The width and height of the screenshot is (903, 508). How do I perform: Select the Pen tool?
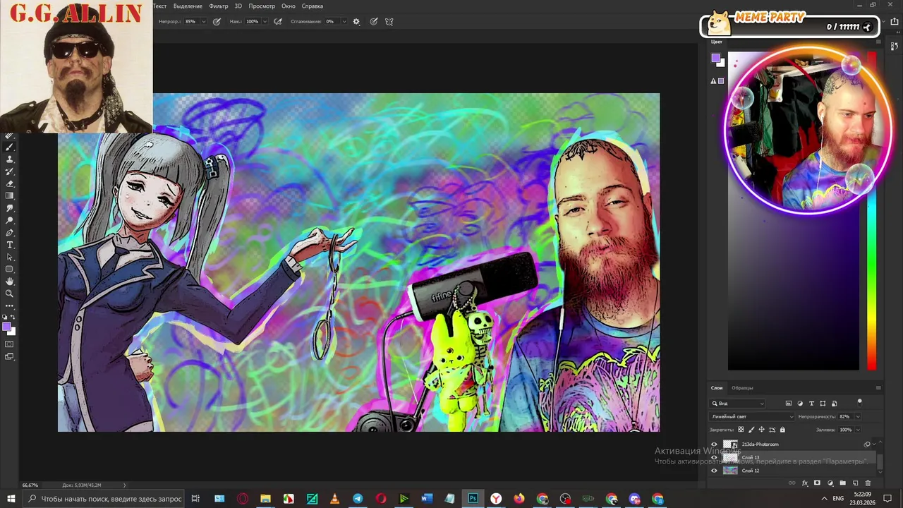[10, 232]
